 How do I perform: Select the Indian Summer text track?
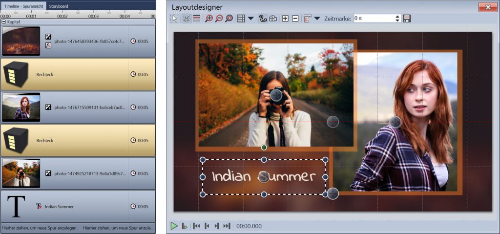pyautogui.click(x=78, y=207)
